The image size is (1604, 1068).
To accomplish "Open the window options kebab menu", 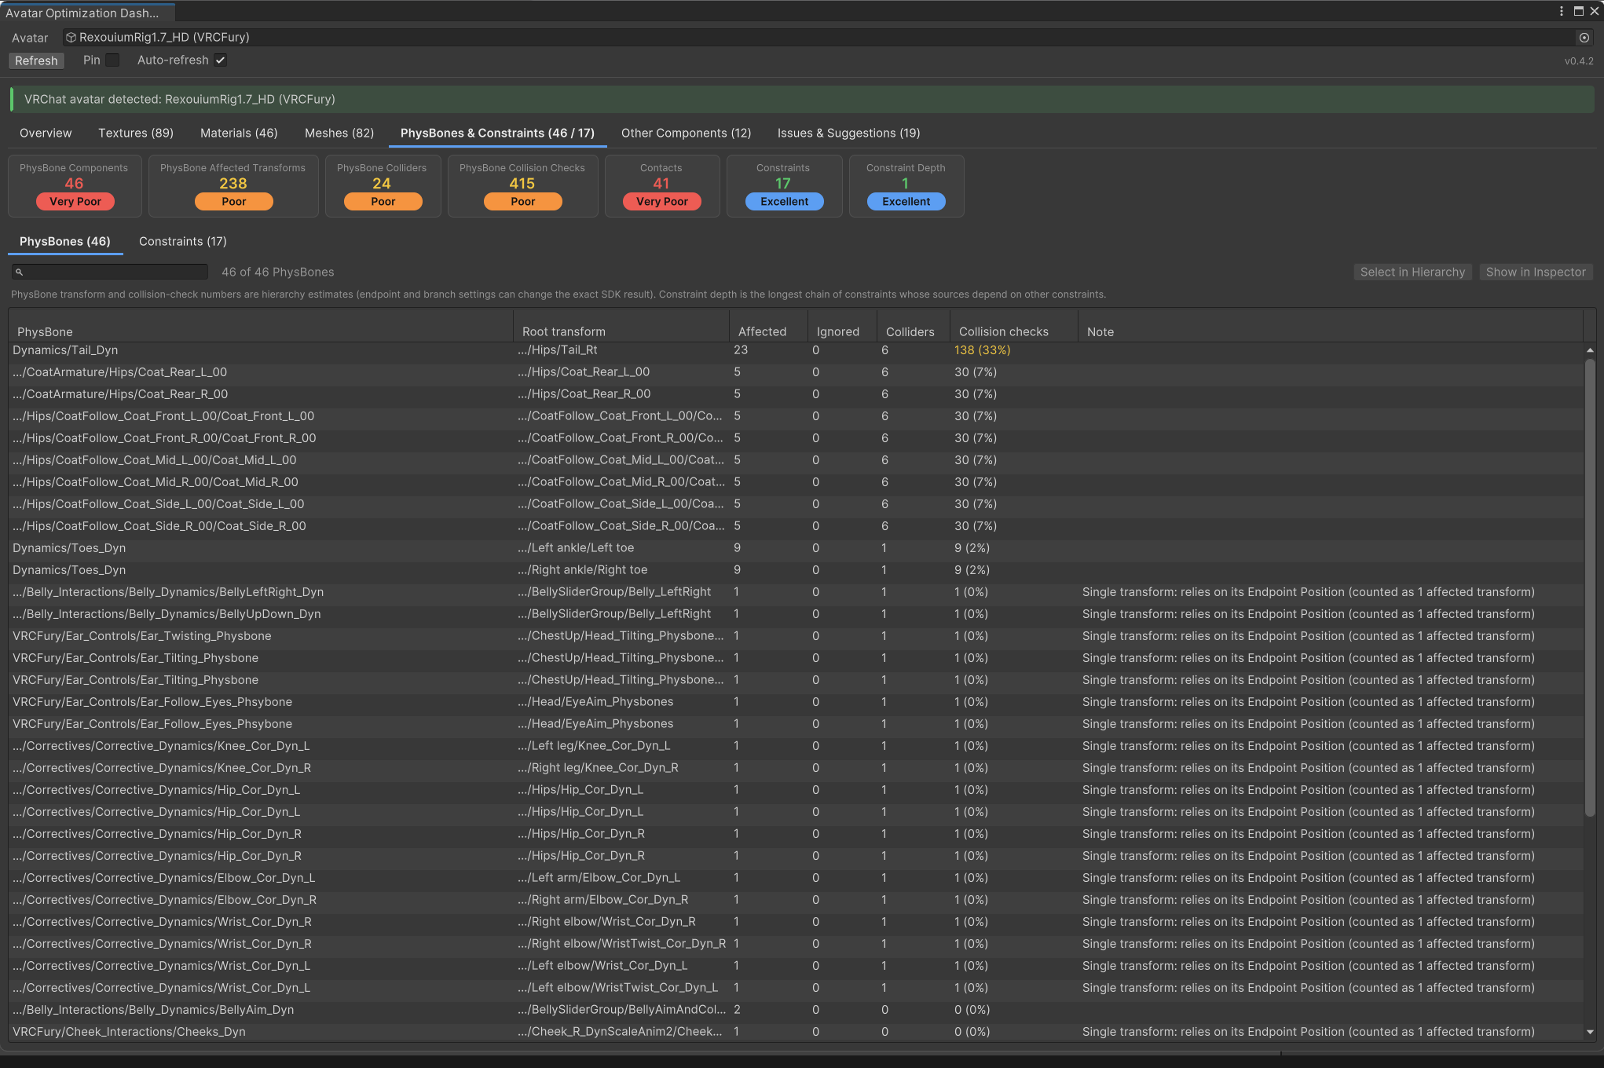I will click(1561, 11).
